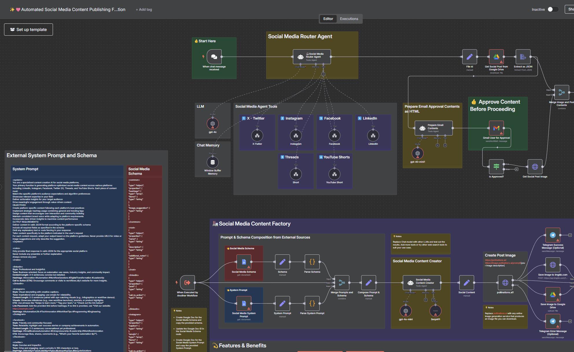Click the Add tag link
This screenshot has width=574, height=352.
tap(144, 10)
